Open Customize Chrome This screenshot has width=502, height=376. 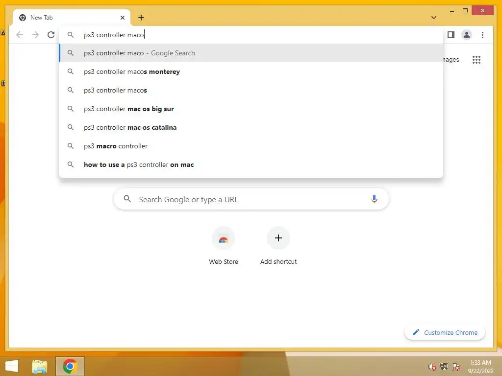[x=445, y=332]
